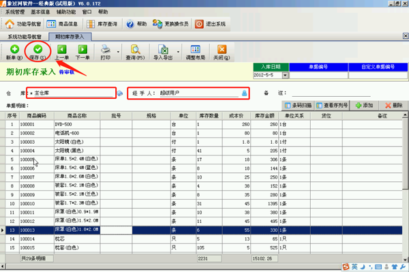Open 窗口 menu
The width and height of the screenshot is (409, 272).
click(x=87, y=12)
